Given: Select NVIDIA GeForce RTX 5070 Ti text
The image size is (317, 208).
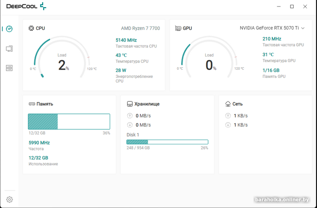Looking at the screenshot, I should [269, 28].
